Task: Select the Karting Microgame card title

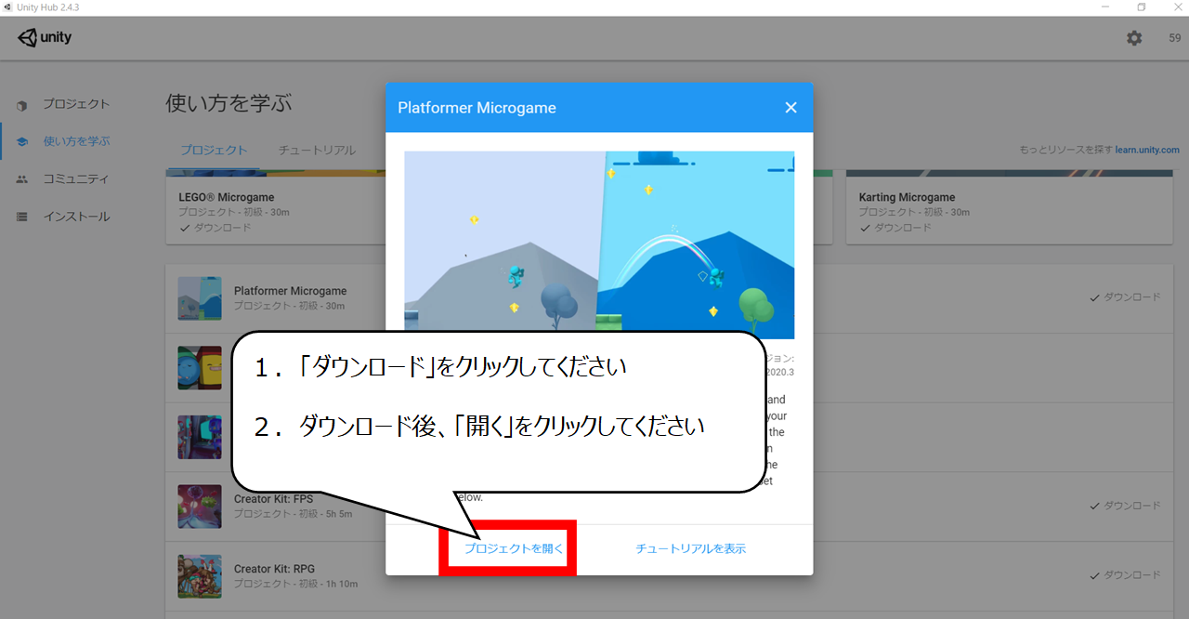Action: click(908, 197)
